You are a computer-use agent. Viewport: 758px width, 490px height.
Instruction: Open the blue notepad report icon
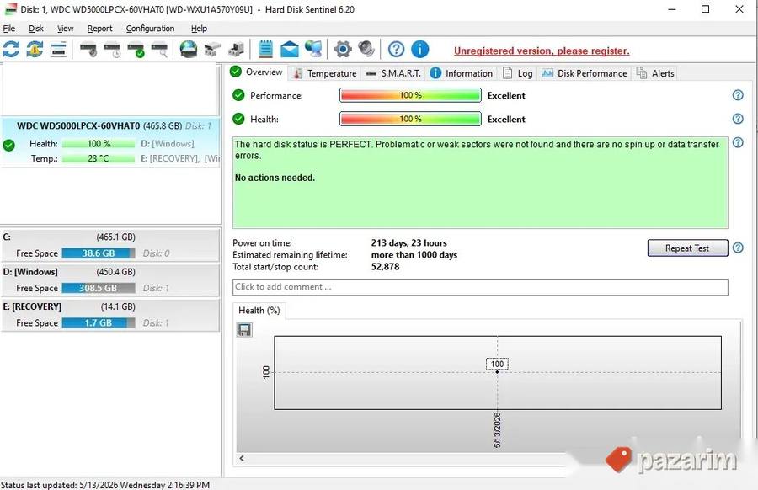pyautogui.click(x=266, y=50)
